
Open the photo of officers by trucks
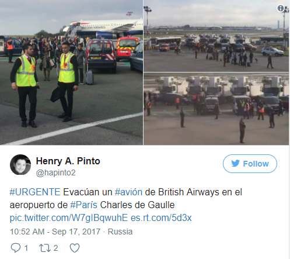216,109
